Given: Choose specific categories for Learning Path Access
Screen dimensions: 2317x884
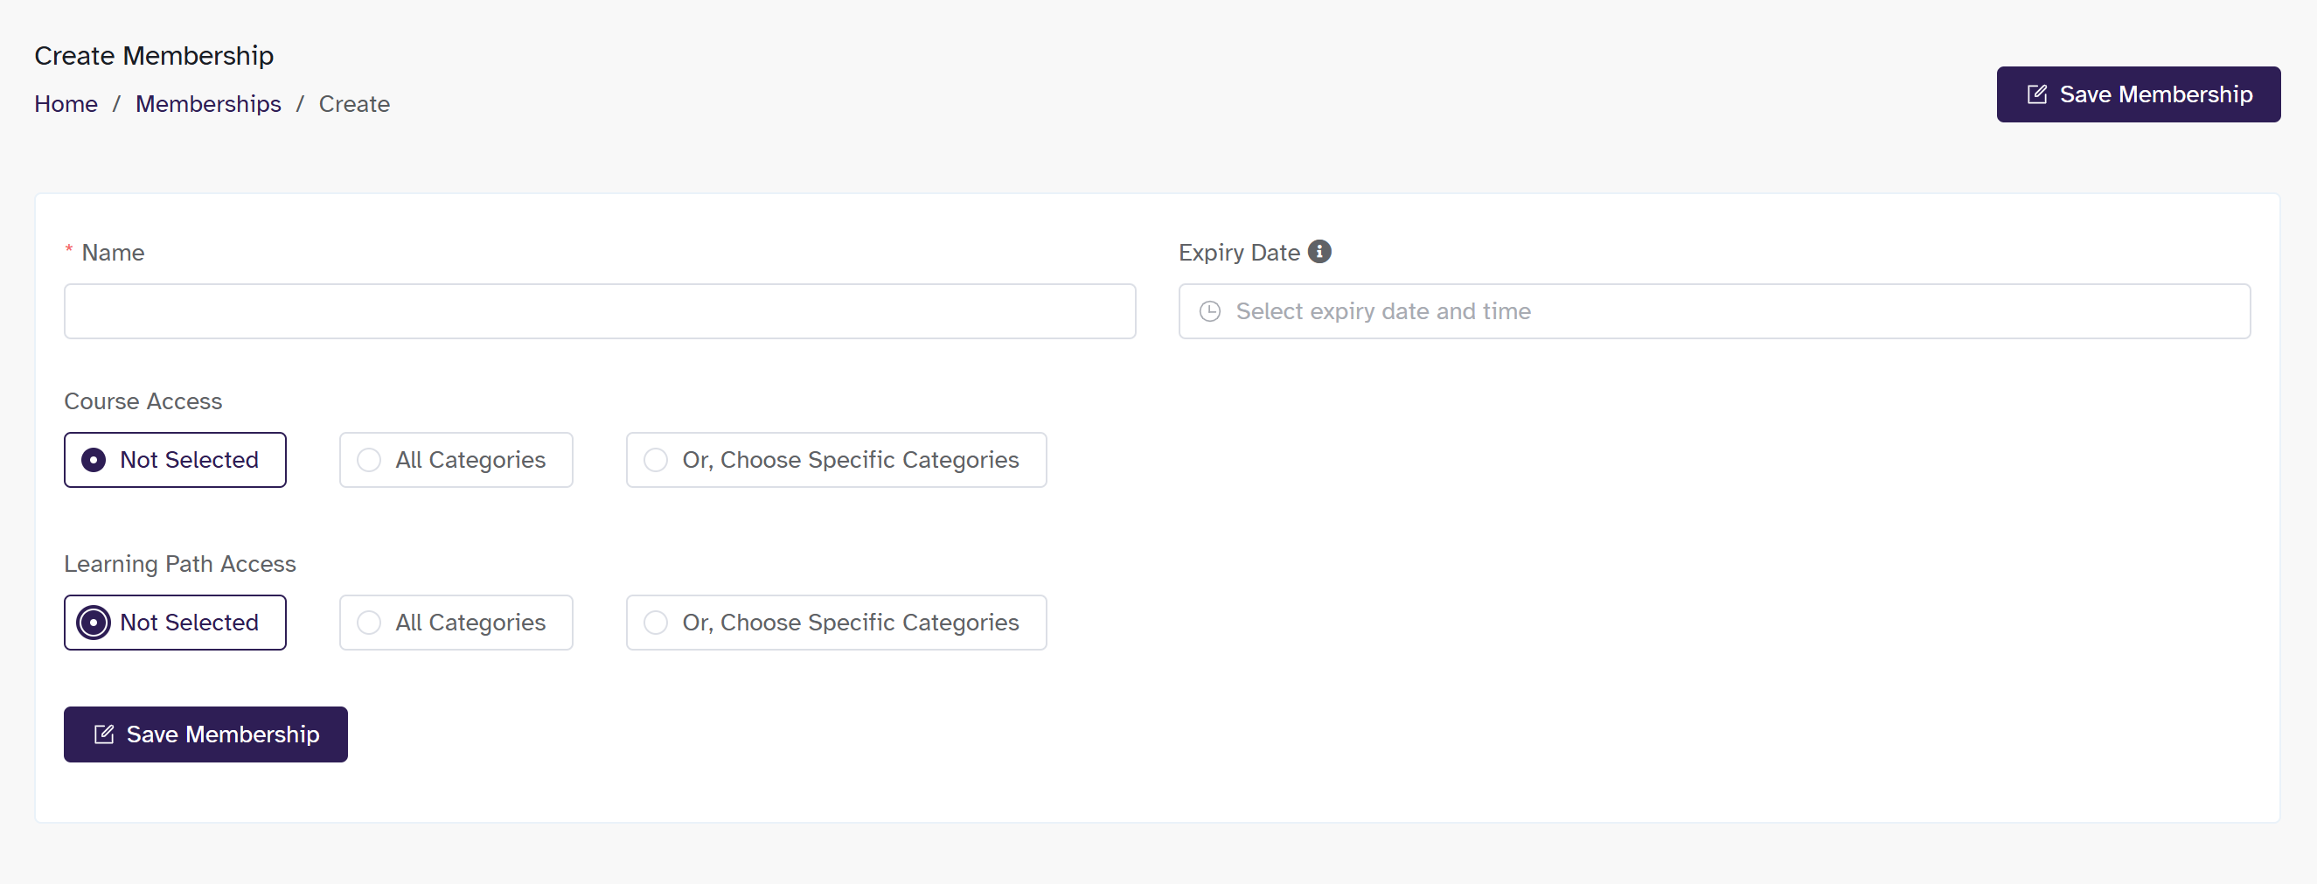Looking at the screenshot, I should click(x=656, y=623).
